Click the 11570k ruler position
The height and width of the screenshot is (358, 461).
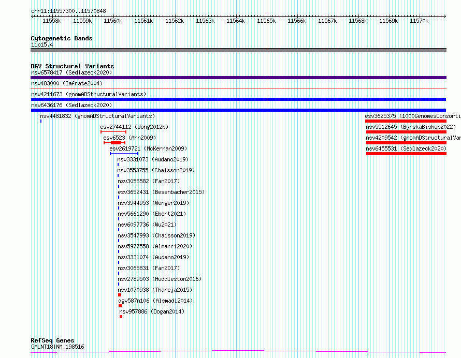coord(419,21)
